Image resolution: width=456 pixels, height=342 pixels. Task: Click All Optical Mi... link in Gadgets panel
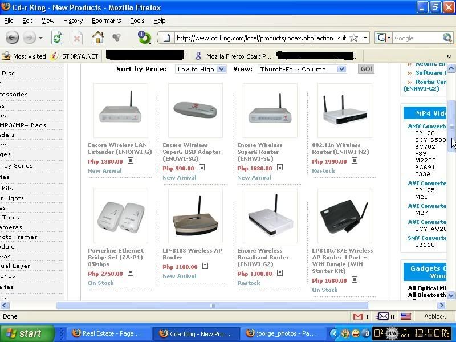426,288
